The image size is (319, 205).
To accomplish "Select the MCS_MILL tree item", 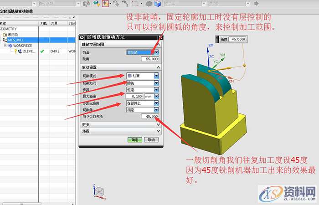I will [x=15, y=40].
